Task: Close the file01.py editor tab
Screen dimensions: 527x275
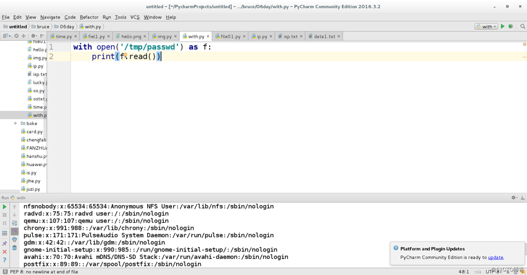Action: click(244, 36)
